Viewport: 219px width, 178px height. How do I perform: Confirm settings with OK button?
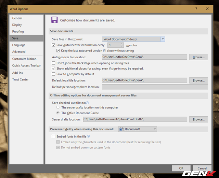181,168
